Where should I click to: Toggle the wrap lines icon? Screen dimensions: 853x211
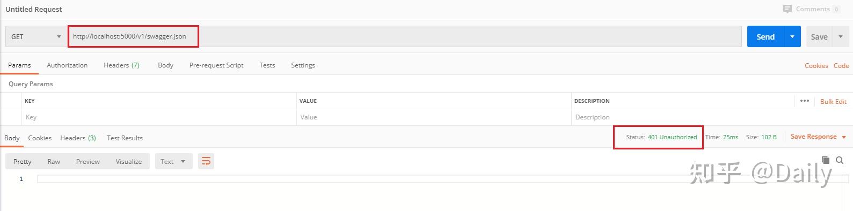206,161
